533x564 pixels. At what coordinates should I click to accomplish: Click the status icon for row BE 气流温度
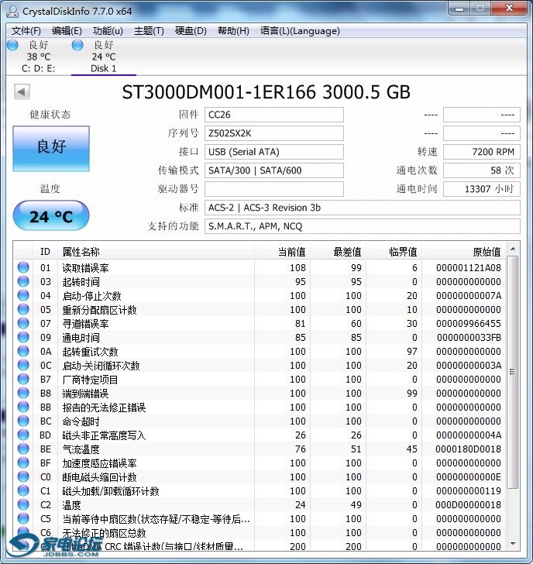23,449
